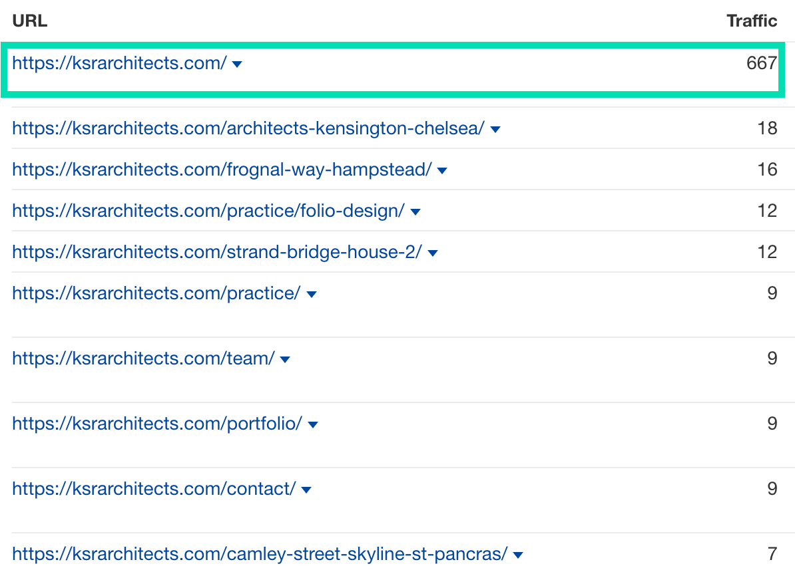795x572 pixels.
Task: Open the frognal-way-hampstead URL link
Action: (x=222, y=170)
